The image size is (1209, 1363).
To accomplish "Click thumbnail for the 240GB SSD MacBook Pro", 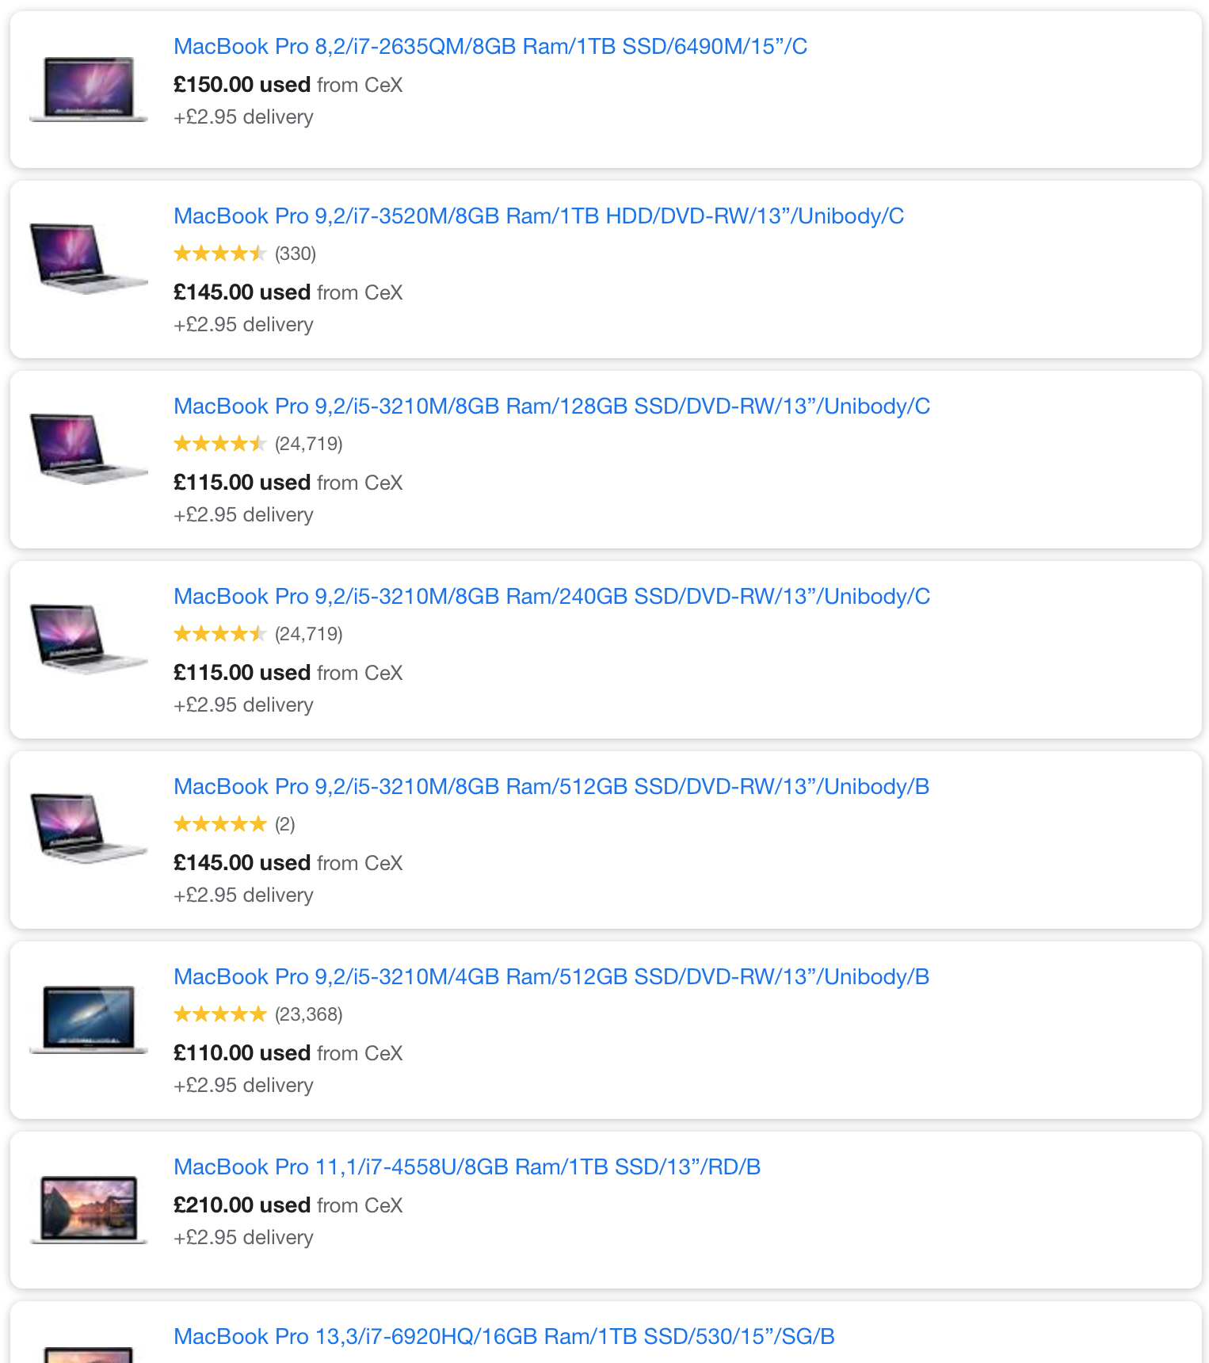I will [x=89, y=639].
